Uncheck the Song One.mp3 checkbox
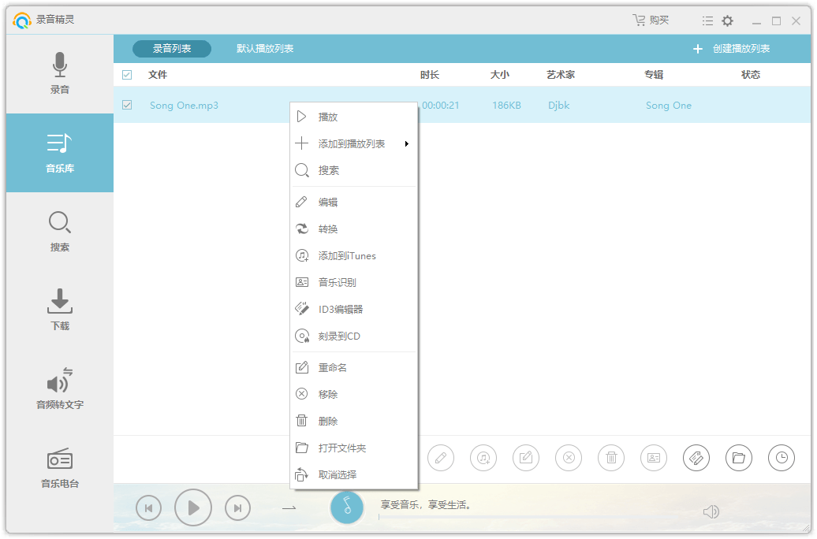Image resolution: width=817 pixels, height=539 pixels. pyautogui.click(x=127, y=105)
